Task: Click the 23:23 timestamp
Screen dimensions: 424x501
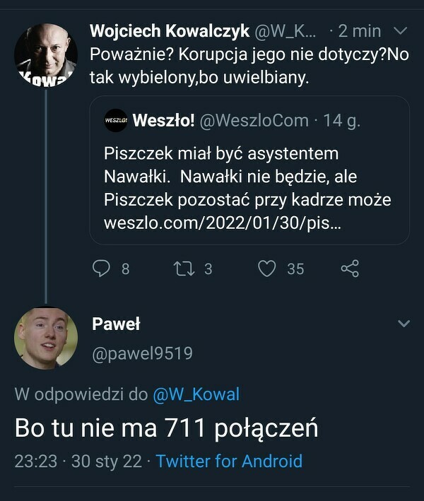Action: [x=36, y=461]
